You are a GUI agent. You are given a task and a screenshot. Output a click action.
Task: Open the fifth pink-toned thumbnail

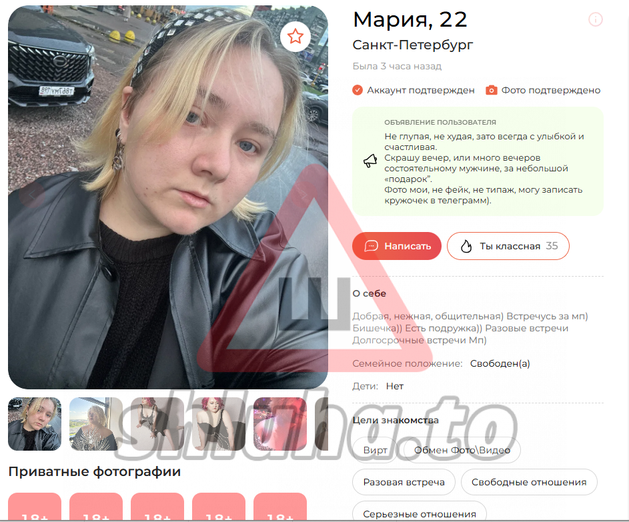coord(280,424)
